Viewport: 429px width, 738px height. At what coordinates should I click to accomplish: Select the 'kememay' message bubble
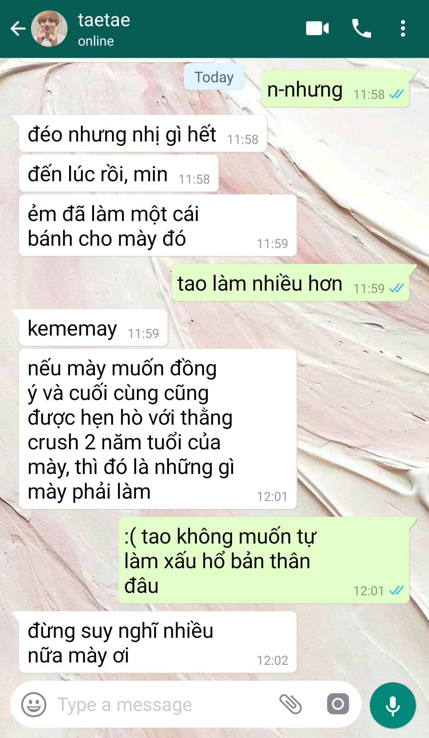[x=93, y=328]
